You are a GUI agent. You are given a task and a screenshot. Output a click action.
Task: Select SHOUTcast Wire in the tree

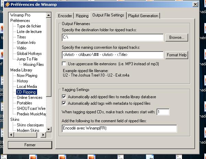point(31,109)
